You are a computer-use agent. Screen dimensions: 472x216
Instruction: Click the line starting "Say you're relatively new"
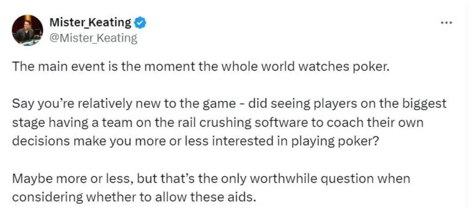click(x=229, y=104)
